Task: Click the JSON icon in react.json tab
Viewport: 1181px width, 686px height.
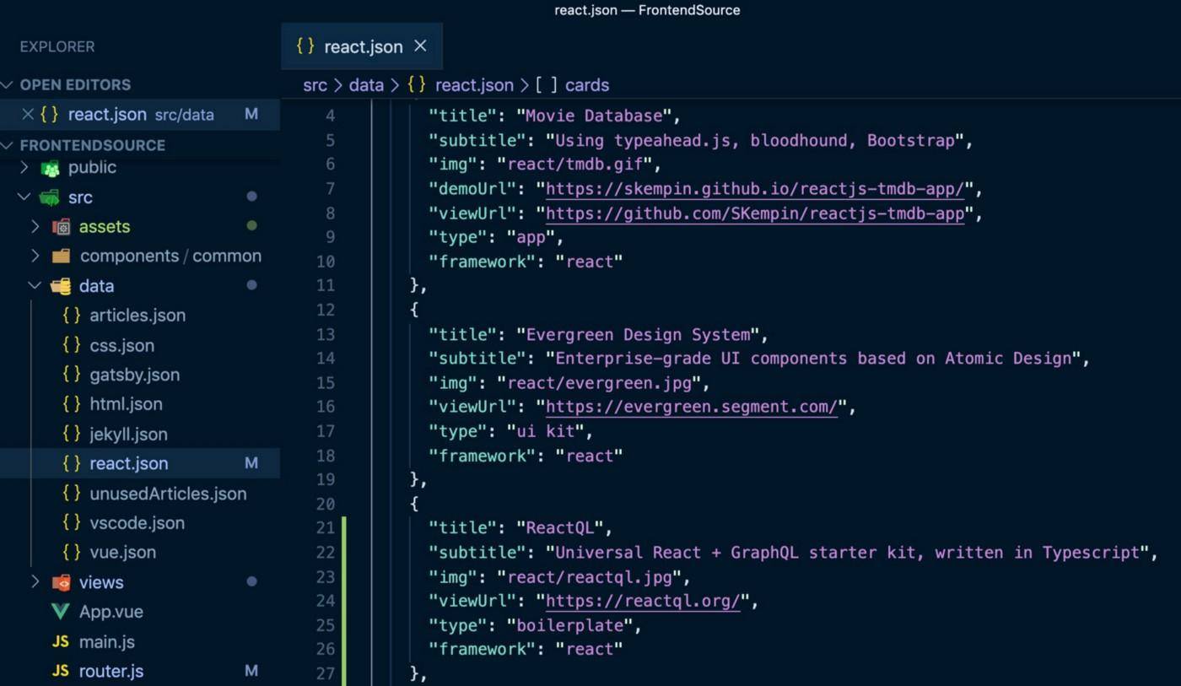Action: (305, 46)
